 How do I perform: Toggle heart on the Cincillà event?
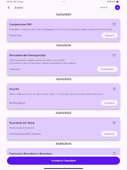pos(114,89)
